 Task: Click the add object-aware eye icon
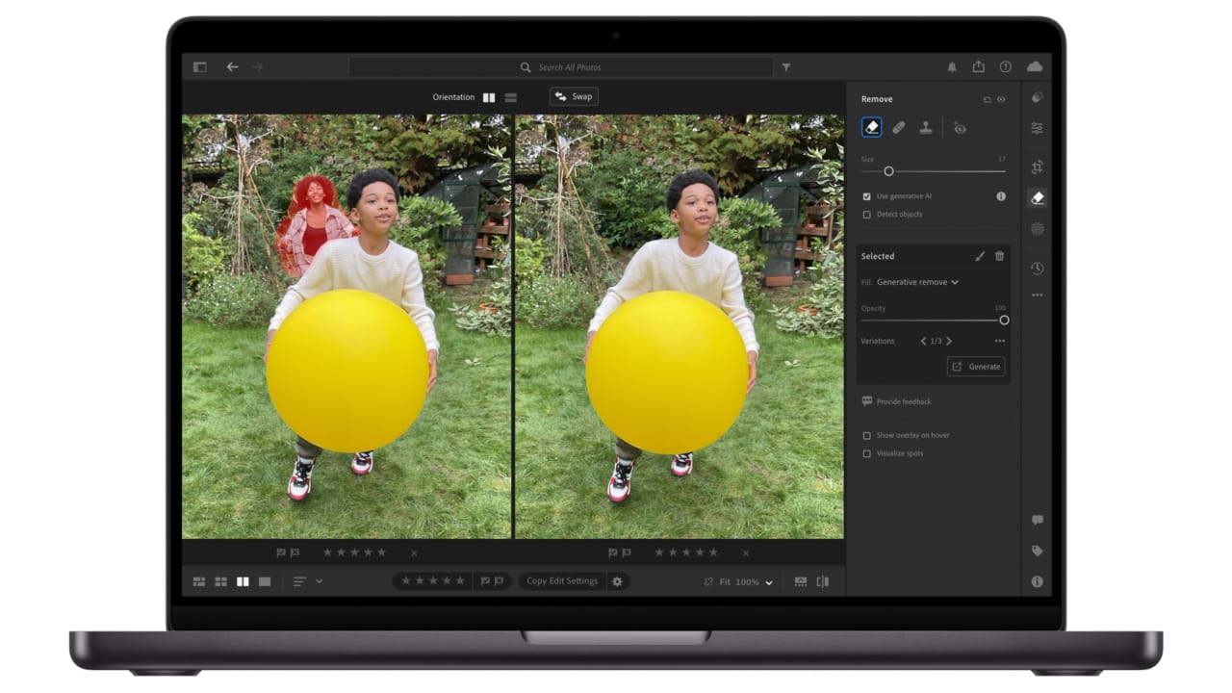pos(960,128)
